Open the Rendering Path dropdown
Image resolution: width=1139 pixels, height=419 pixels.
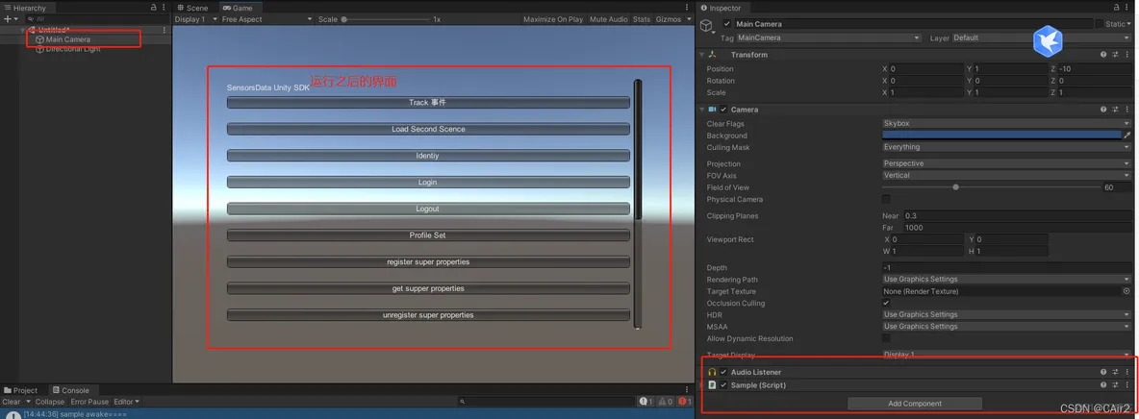(x=1007, y=279)
